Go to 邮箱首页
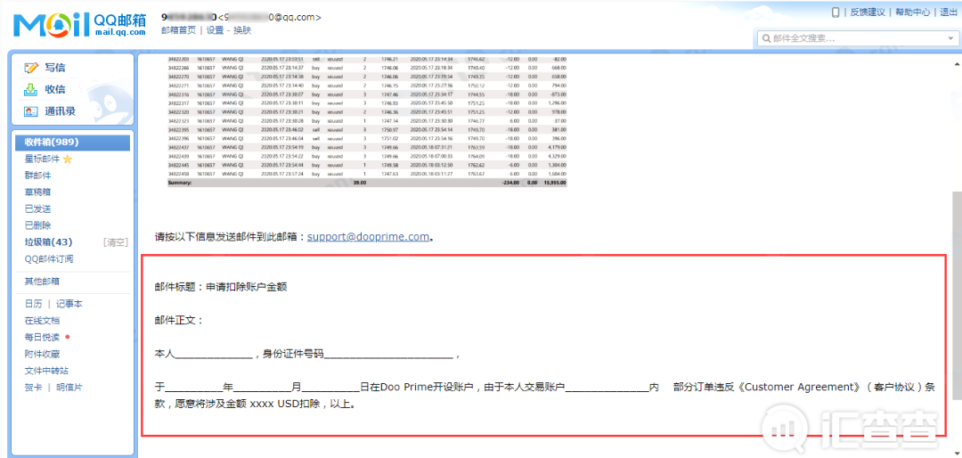This screenshot has width=962, height=458. click(178, 30)
